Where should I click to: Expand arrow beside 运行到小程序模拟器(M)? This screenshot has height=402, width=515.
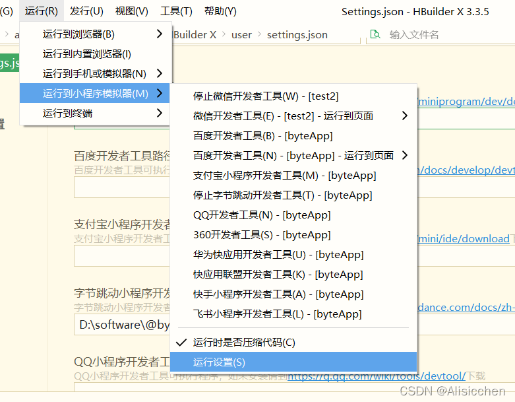pos(160,93)
